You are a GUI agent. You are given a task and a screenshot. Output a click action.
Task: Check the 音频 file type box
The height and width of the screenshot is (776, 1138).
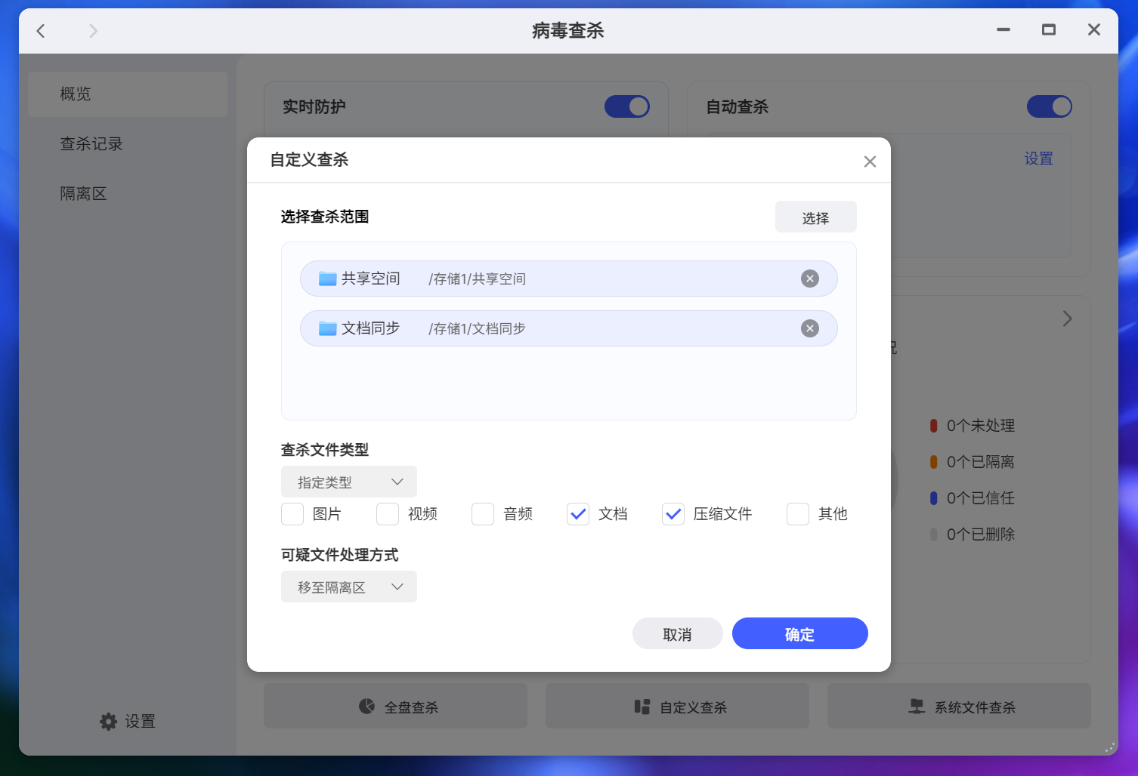483,514
